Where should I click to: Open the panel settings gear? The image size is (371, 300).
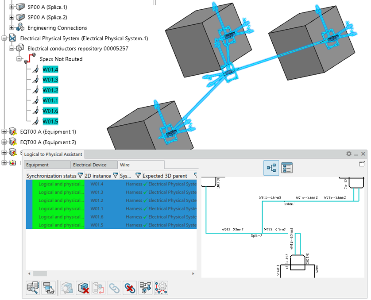(x=349, y=154)
